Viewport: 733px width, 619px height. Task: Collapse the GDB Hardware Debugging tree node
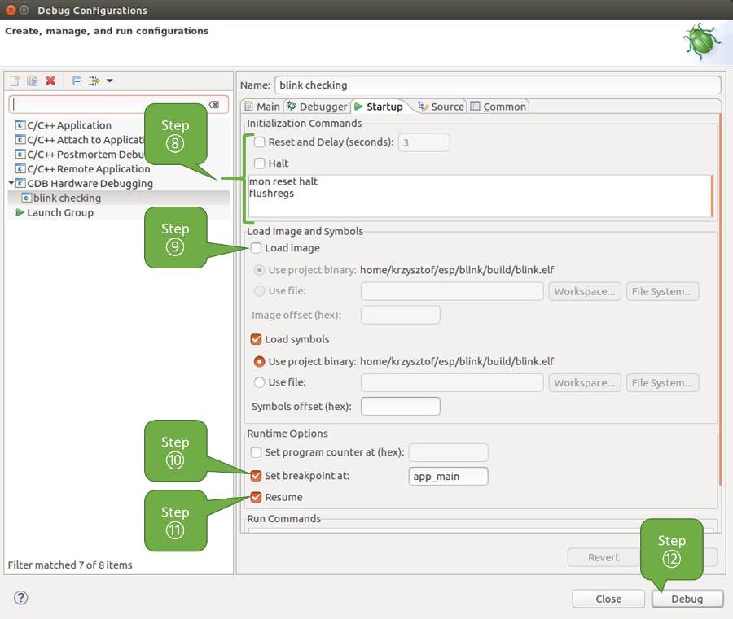tap(11, 183)
